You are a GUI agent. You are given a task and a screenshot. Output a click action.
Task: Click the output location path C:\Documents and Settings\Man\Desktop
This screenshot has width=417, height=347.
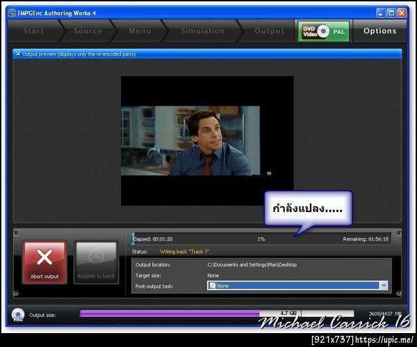coord(252,265)
